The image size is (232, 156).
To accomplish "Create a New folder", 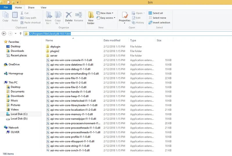I will [x=91, y=18].
